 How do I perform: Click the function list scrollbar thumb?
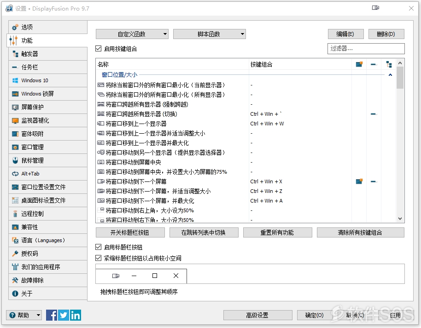[400, 78]
